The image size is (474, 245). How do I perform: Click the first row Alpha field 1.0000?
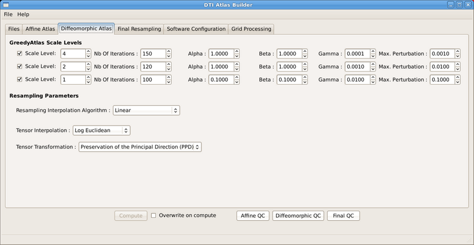[x=221, y=54]
